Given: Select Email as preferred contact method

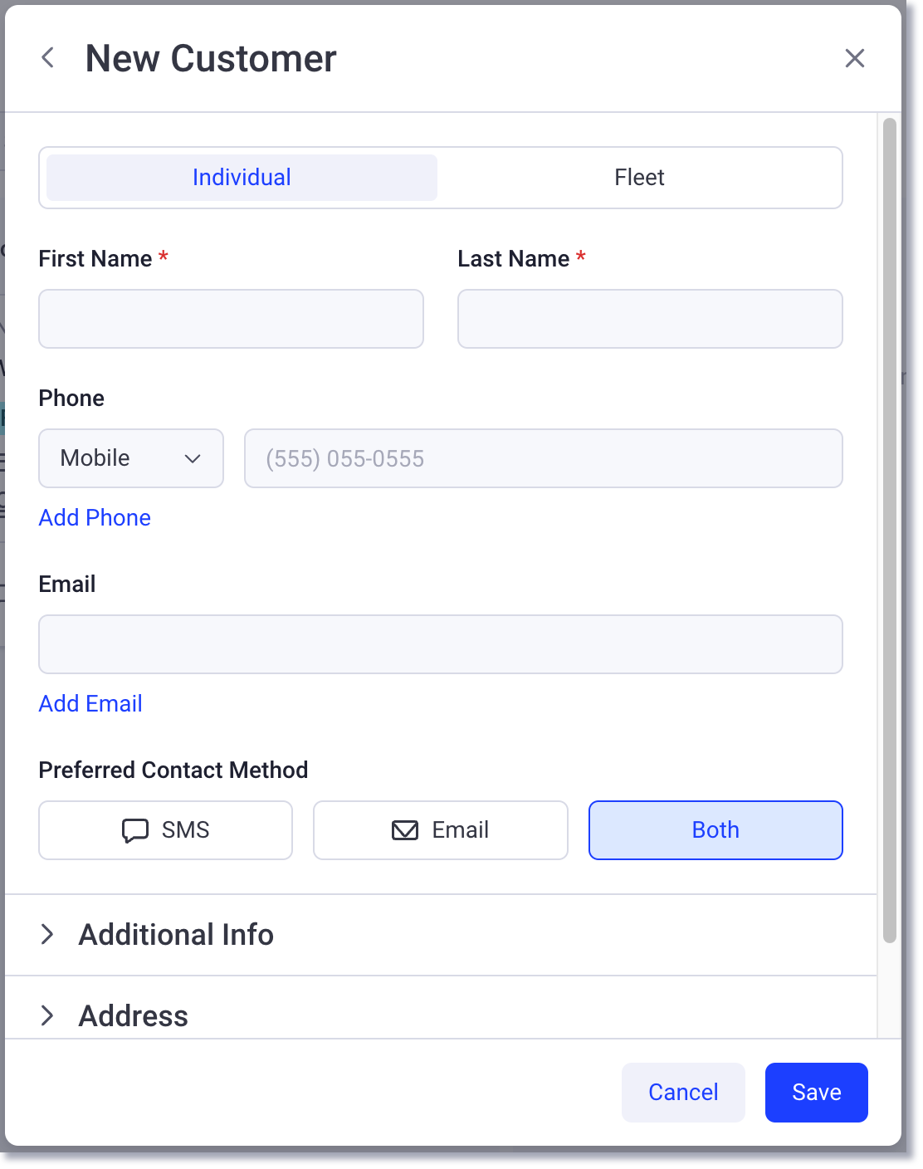Looking at the screenshot, I should coord(440,829).
